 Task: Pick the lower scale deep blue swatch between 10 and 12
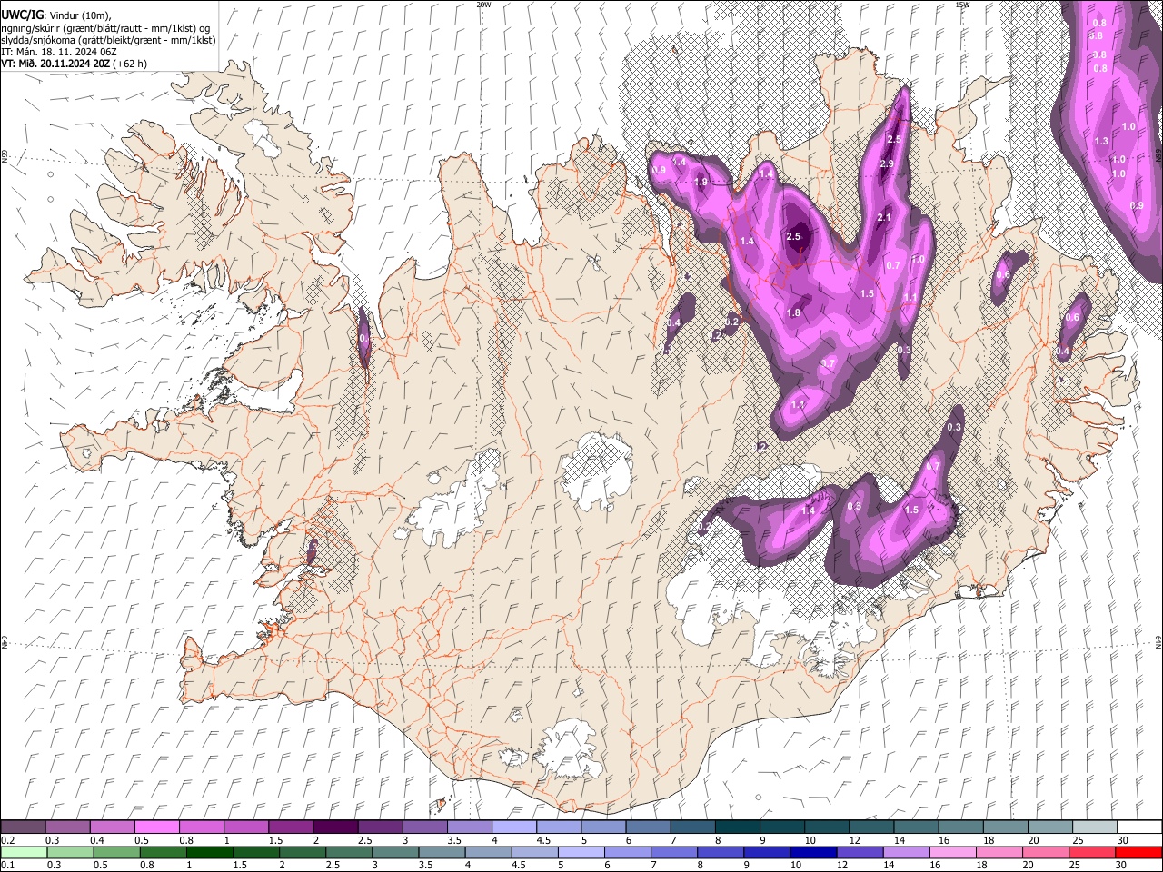(814, 852)
